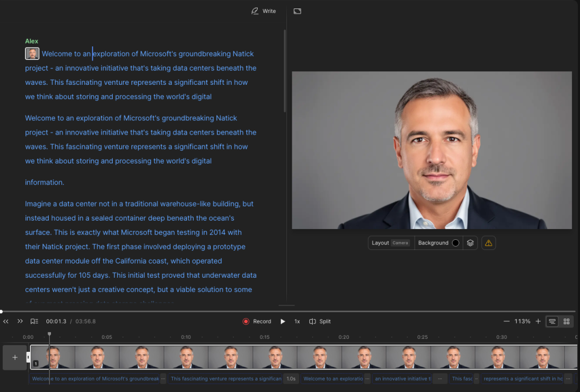Click the 1.0s gap marker in timeline
This screenshot has height=392, width=580.
tap(291, 379)
